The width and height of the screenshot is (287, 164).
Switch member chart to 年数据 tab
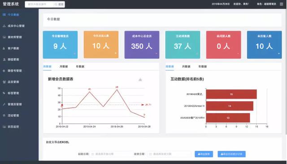click(80, 67)
